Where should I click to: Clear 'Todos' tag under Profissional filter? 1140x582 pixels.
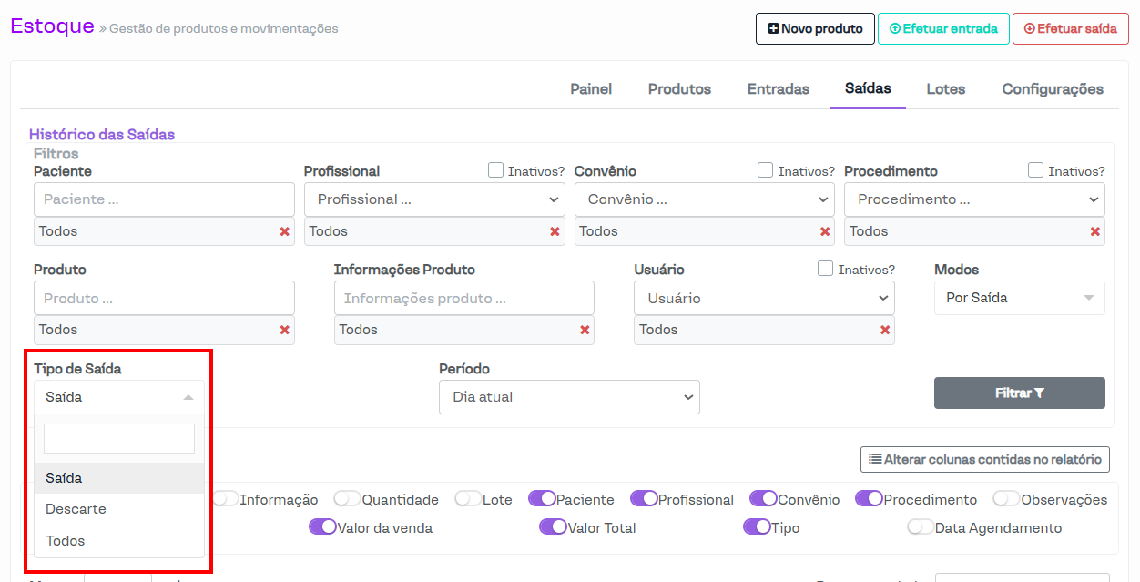coord(555,231)
